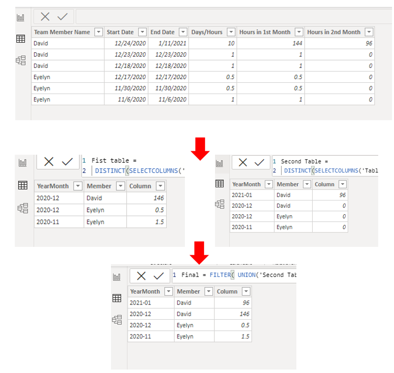Click the empty formula bar of top table

coord(234,17)
